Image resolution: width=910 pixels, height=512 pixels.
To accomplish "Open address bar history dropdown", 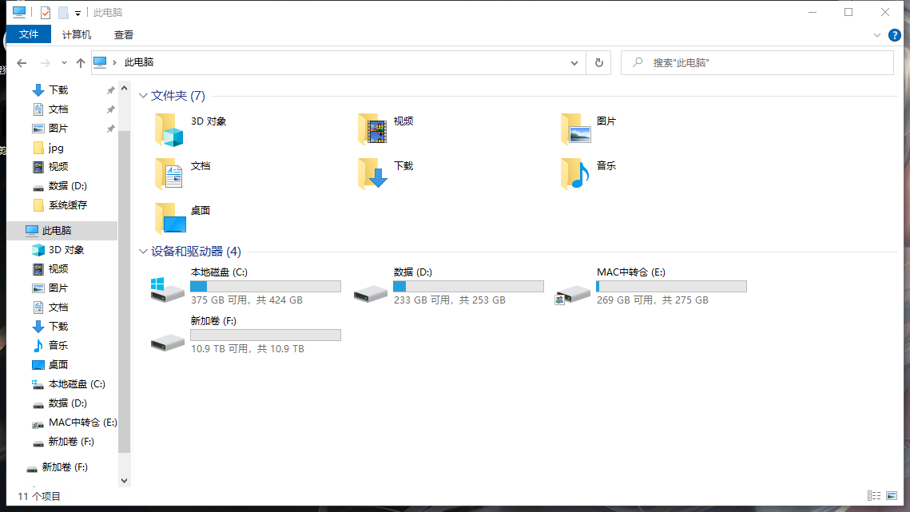I will click(574, 62).
